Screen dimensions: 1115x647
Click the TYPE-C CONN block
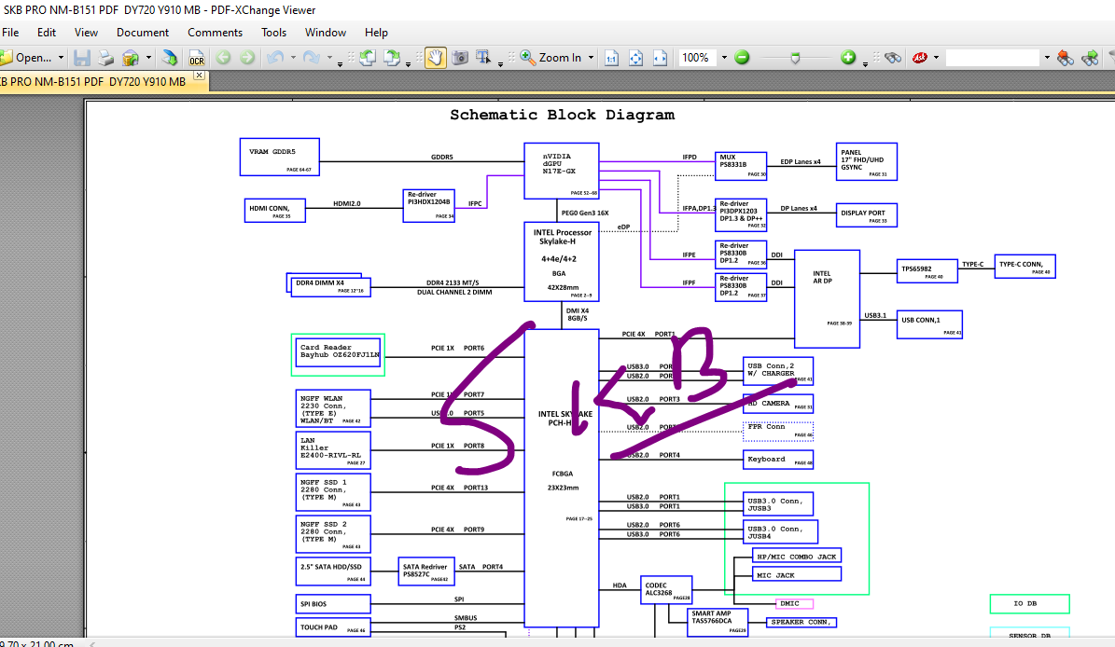(1024, 267)
